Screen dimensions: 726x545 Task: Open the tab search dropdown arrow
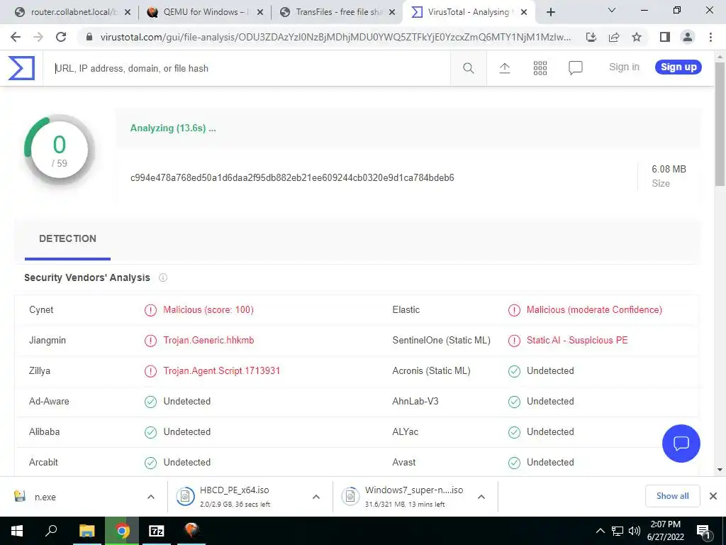612,10
